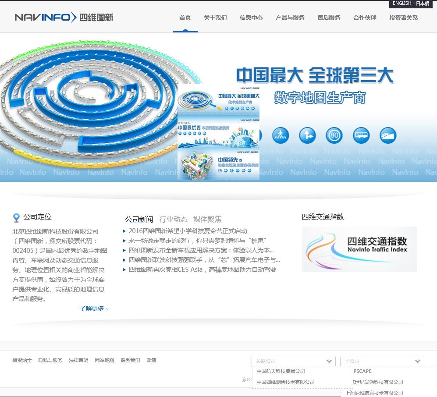Open news 2016四维图新希望小学科技夏令营正式启动
437x397 pixels.
point(188,231)
